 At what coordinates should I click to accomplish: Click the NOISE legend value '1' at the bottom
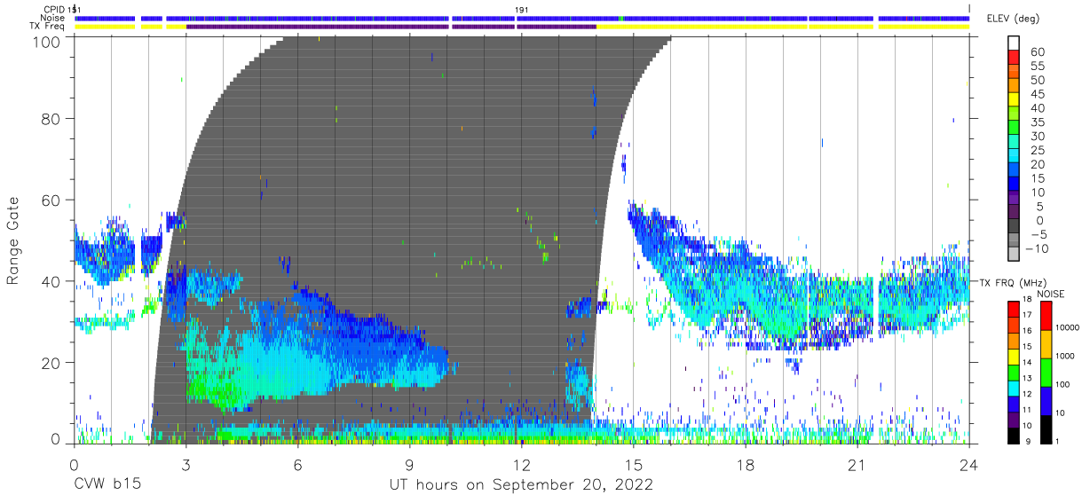click(1059, 441)
